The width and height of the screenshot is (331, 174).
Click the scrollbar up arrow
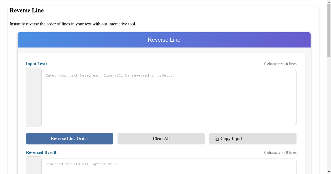tap(329, 2)
